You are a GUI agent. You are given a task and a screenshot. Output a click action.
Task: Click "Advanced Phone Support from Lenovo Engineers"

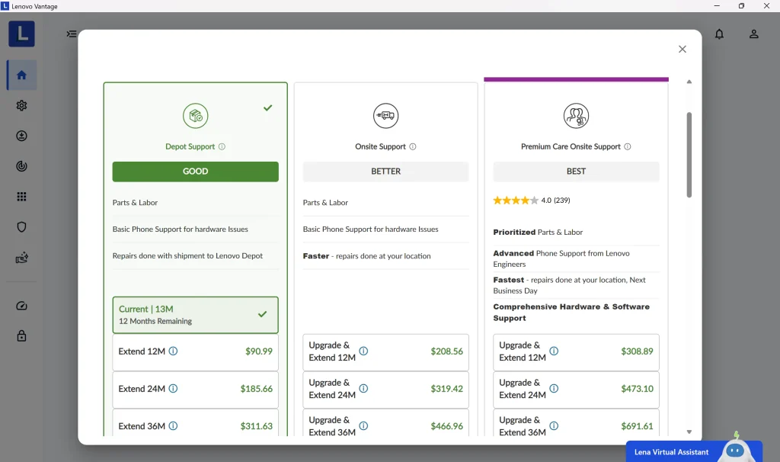(x=561, y=258)
